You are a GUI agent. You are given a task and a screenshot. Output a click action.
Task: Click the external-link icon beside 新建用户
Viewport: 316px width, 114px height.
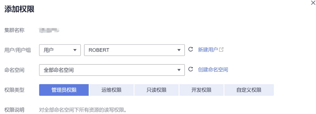221,50
